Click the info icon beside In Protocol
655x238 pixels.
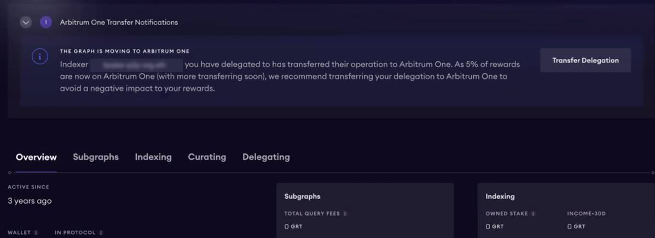coord(101,233)
